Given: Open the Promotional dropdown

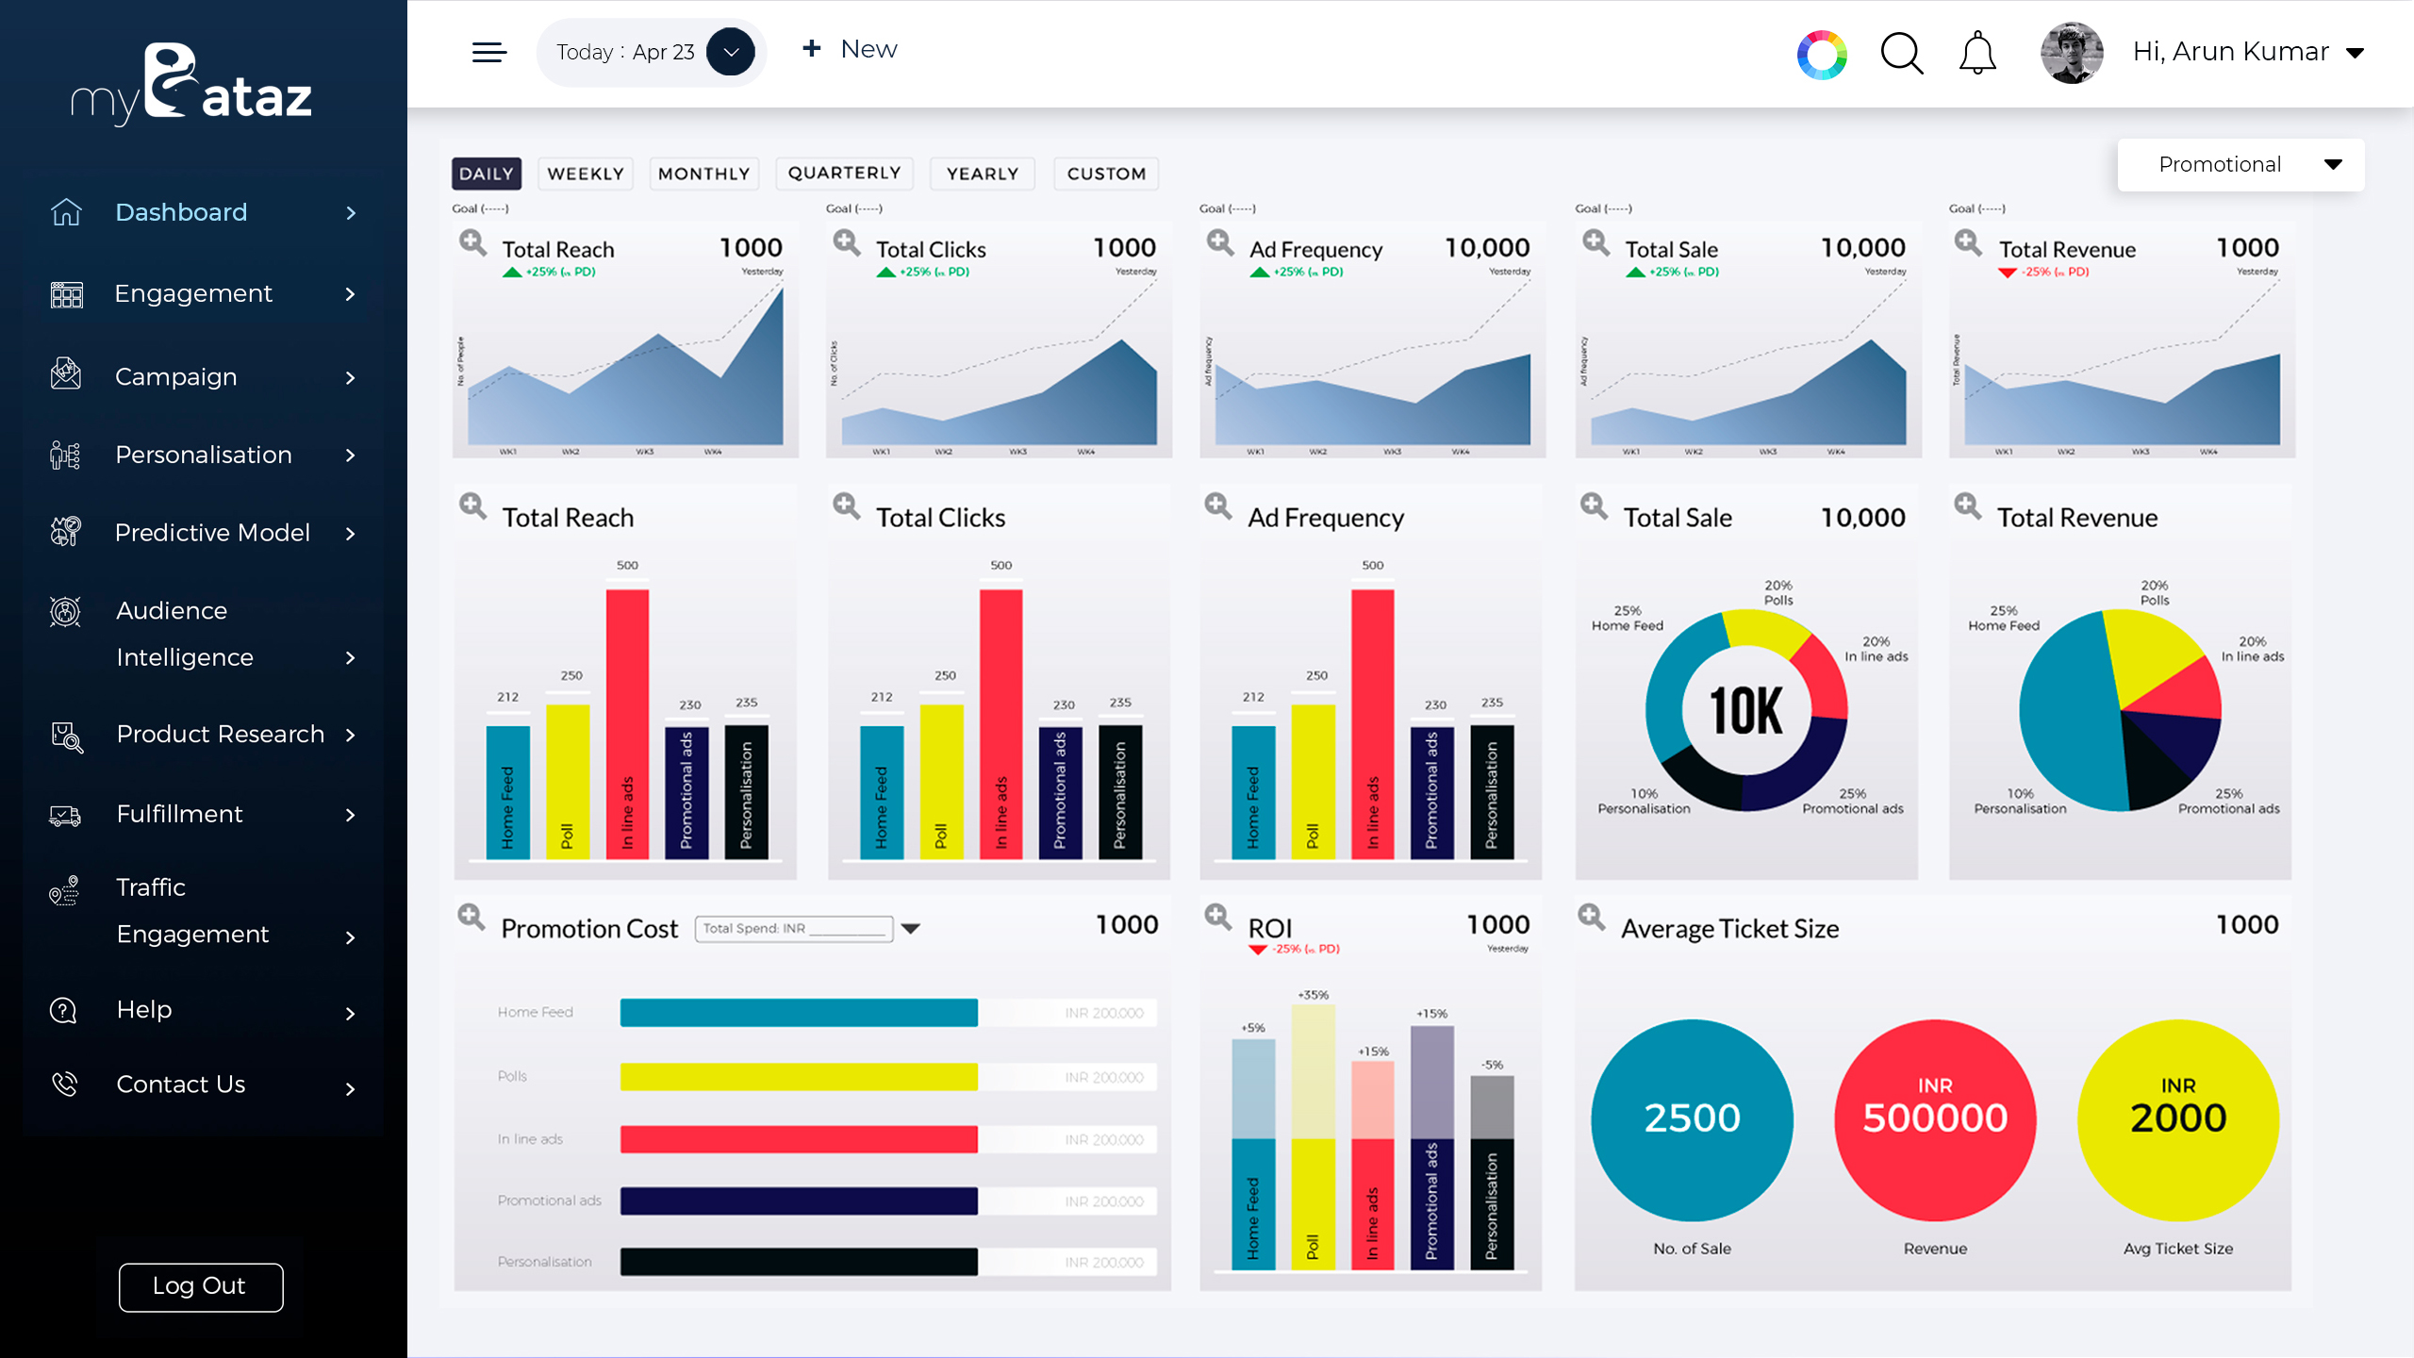Looking at the screenshot, I should click(x=2240, y=165).
